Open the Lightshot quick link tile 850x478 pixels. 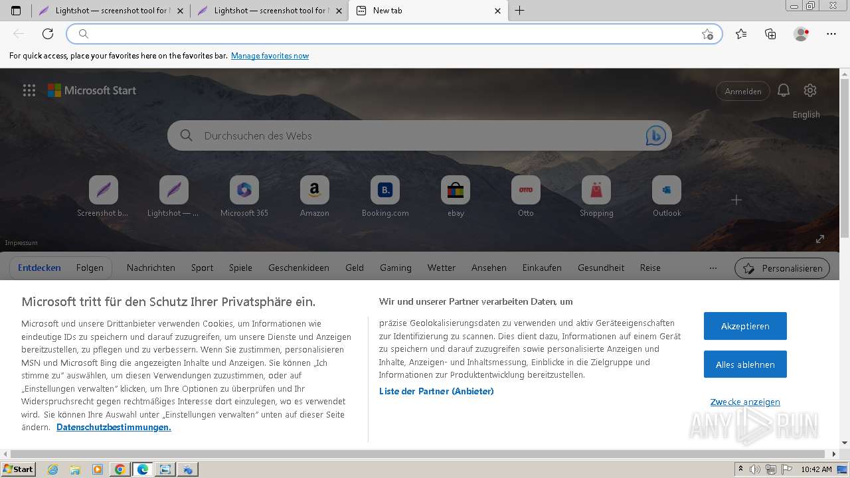coord(173,197)
